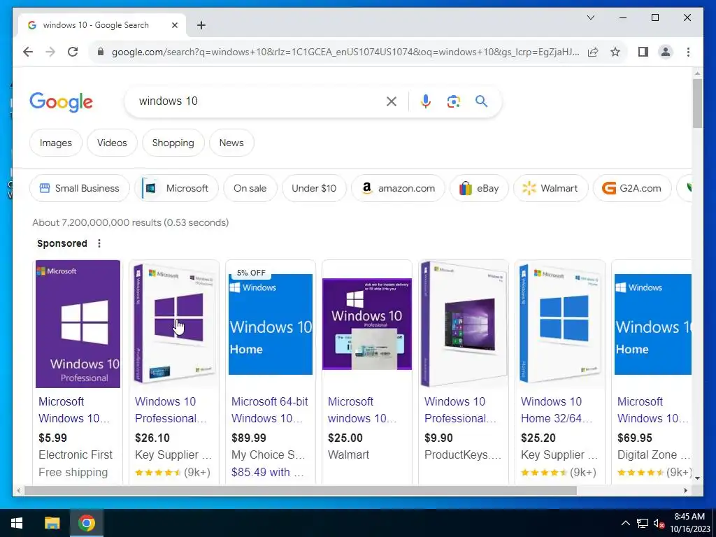
Task: Go back using the browser back arrow
Action: tap(28, 52)
